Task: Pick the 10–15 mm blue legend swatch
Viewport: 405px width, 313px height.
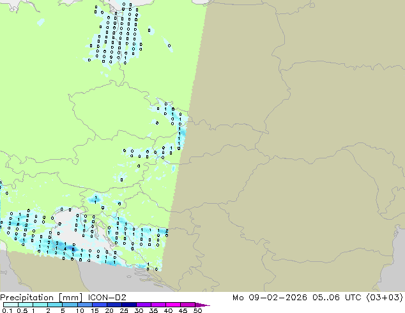Action: (85, 305)
